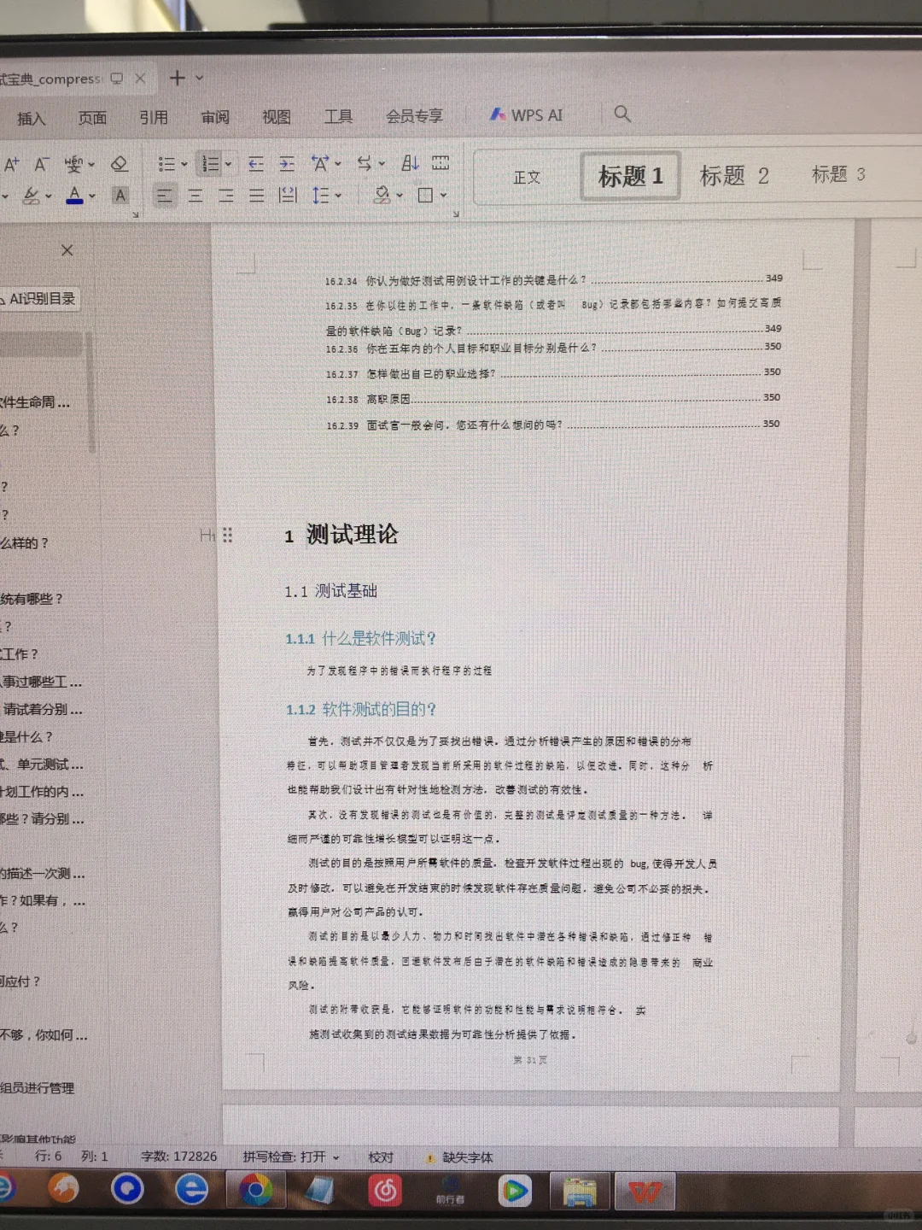922x1230 pixels.
Task: Open the font color dropdown arrow
Action: click(91, 196)
